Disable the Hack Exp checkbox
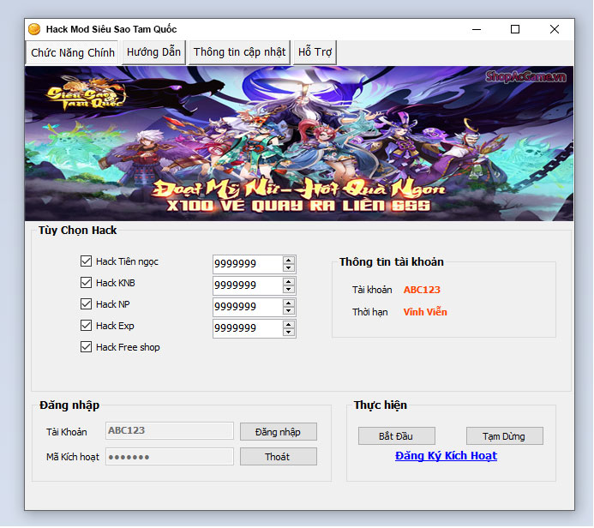The image size is (594, 528). 86,326
